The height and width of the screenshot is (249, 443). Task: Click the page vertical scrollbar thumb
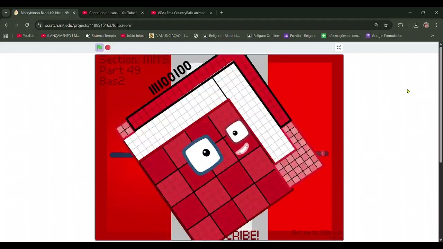point(441,104)
